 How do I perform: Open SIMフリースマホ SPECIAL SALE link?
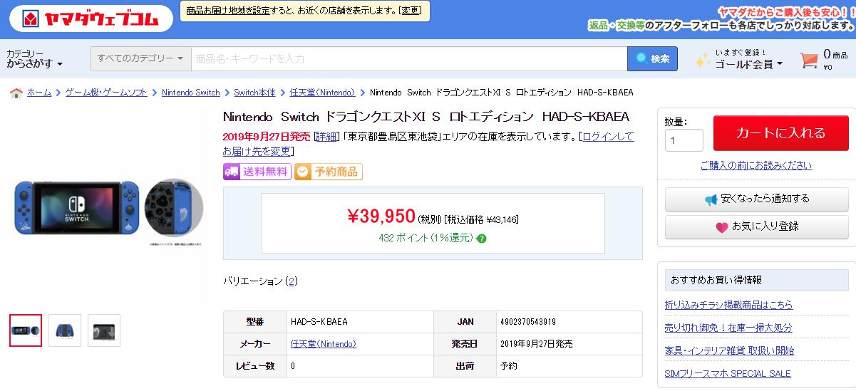click(728, 373)
